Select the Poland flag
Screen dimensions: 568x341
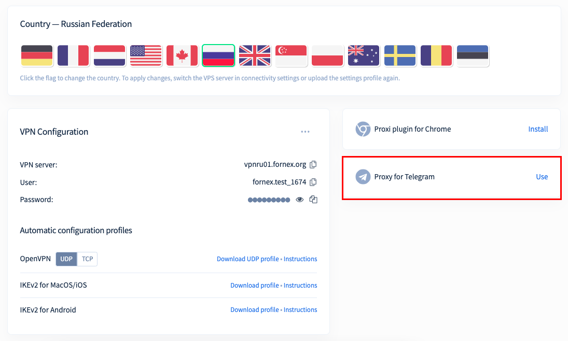tap(327, 55)
